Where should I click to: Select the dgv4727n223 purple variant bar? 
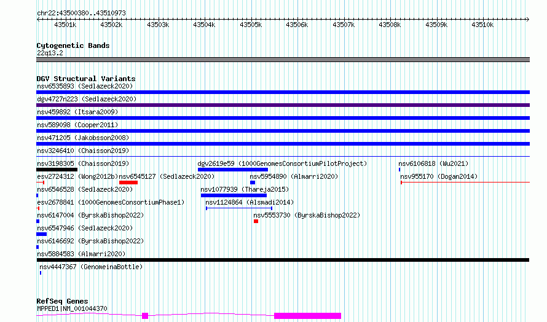coord(283,105)
